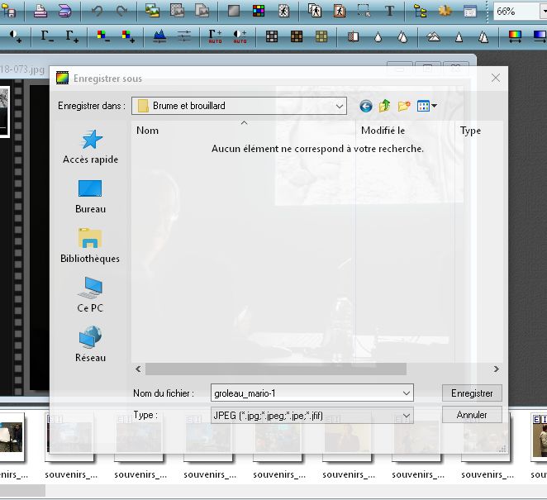Image resolution: width=547 pixels, height=500 pixels.
Task: Click the Enregistrer button
Action: (472, 393)
